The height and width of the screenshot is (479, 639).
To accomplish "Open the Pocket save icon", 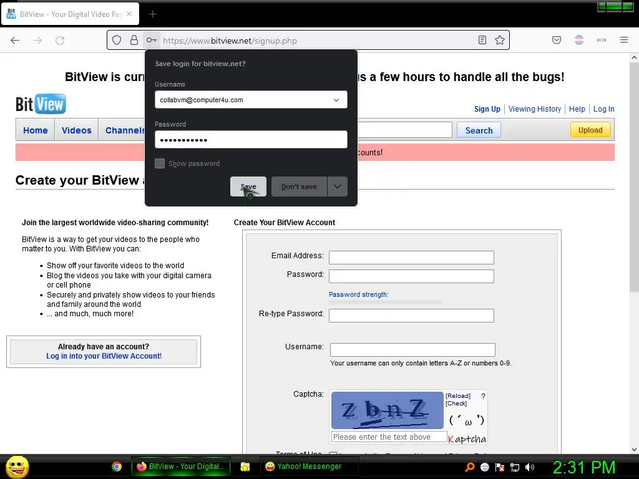I will click(x=557, y=40).
